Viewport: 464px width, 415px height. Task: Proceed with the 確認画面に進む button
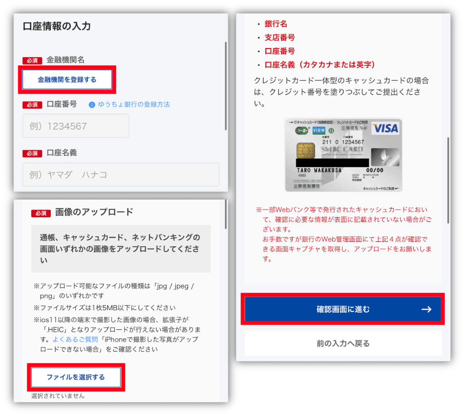[343, 309]
